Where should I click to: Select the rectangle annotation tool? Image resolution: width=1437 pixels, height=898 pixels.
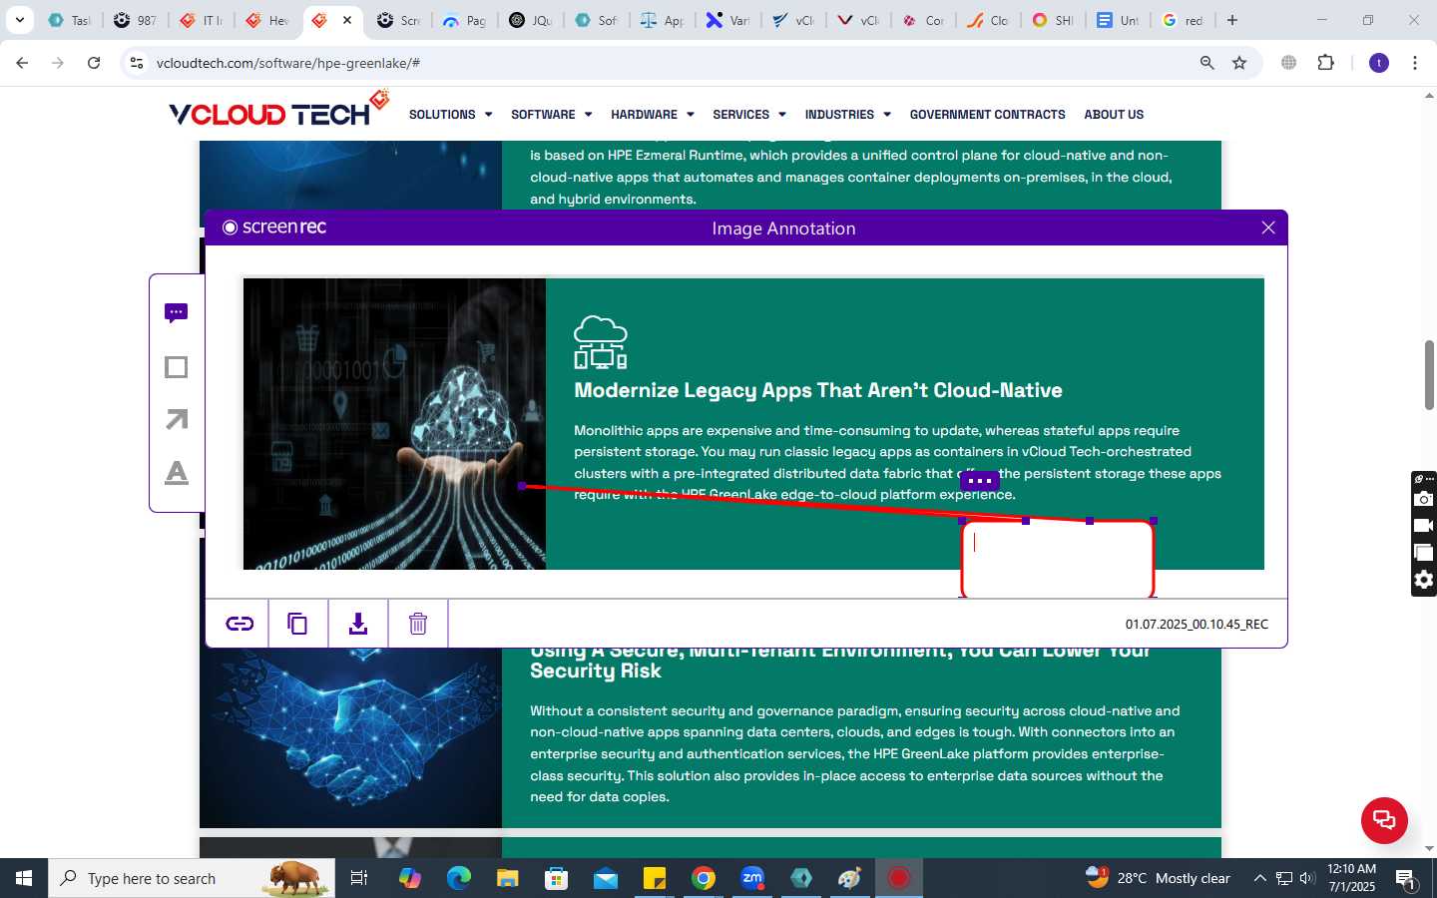point(176,367)
